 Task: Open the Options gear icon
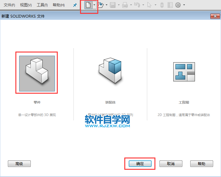(x=178, y=5)
